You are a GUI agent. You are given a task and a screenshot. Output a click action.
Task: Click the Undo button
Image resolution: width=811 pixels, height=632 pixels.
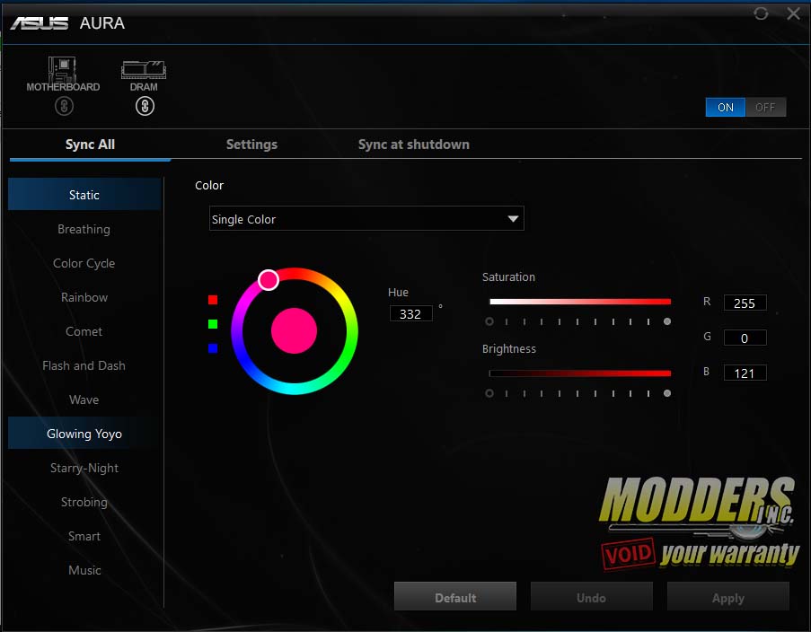tap(592, 597)
